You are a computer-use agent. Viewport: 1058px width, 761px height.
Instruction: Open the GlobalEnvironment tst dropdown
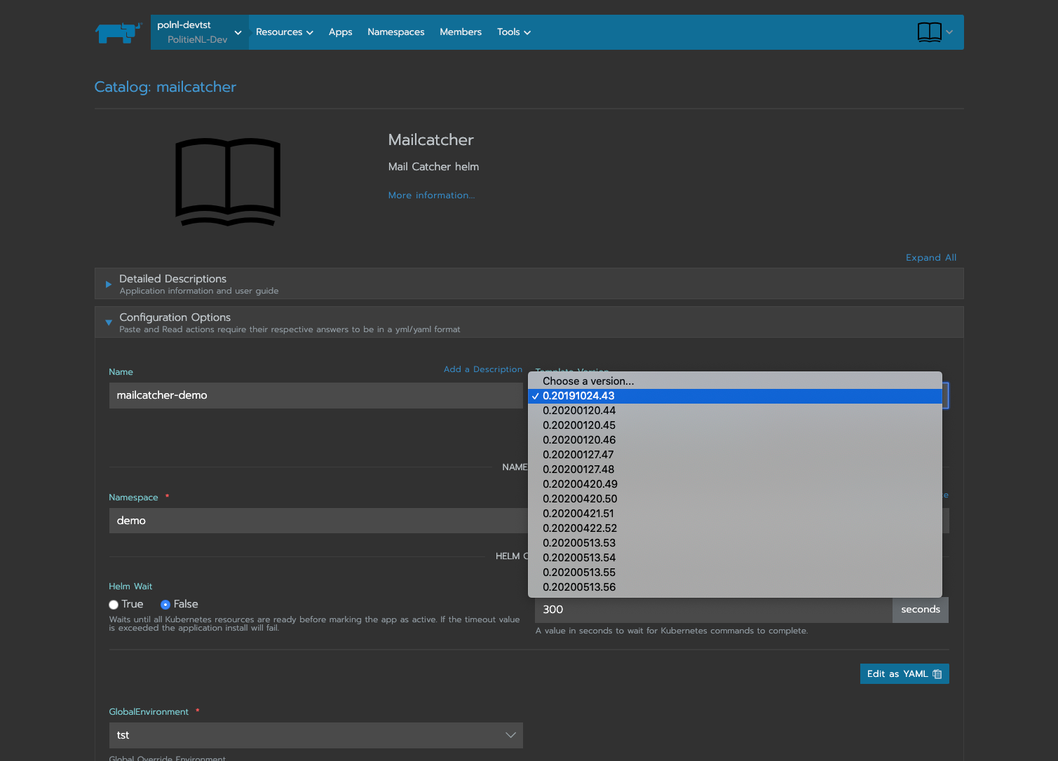coord(316,735)
